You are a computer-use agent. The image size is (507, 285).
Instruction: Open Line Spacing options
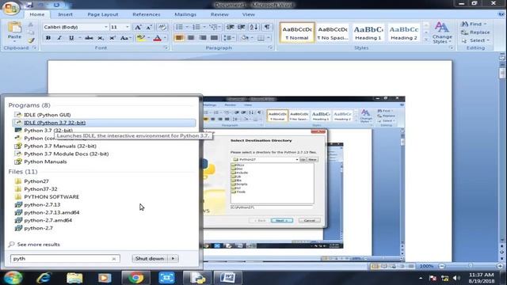pos(229,38)
